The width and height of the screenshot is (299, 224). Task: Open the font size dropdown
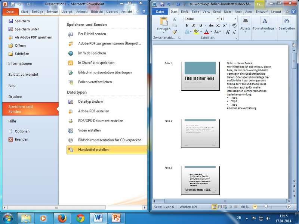[235, 19]
